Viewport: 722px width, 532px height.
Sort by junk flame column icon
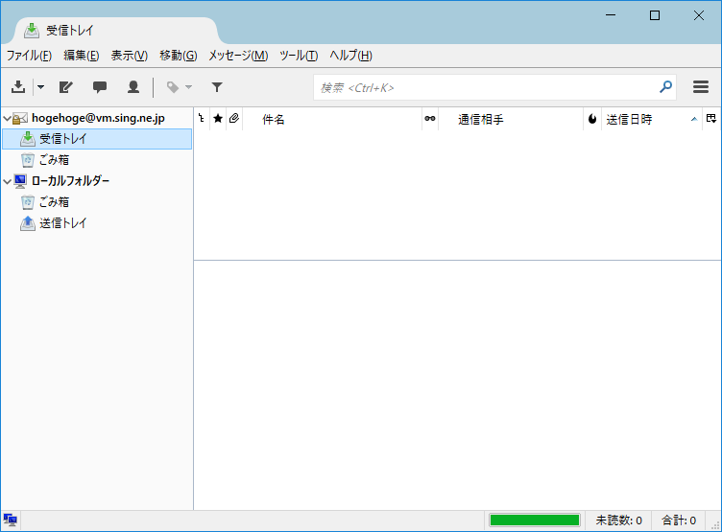click(592, 119)
